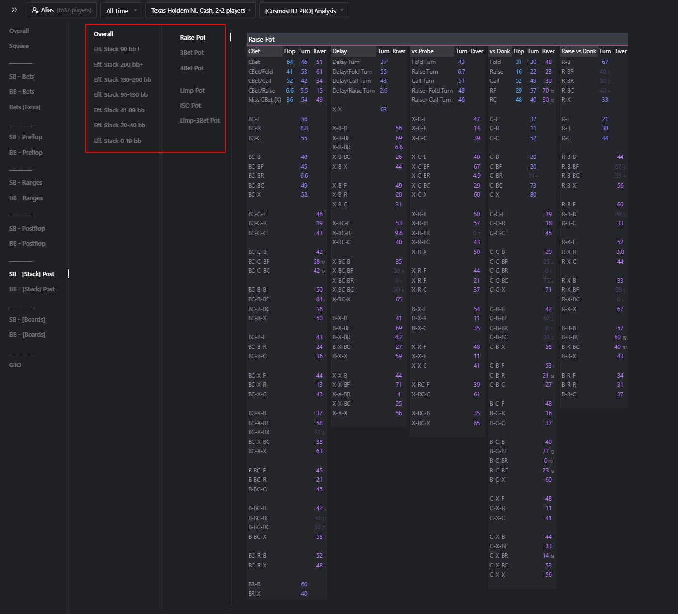Switch to BB - [Stack] Post
The width and height of the screenshot is (678, 614).
pyautogui.click(x=32, y=289)
